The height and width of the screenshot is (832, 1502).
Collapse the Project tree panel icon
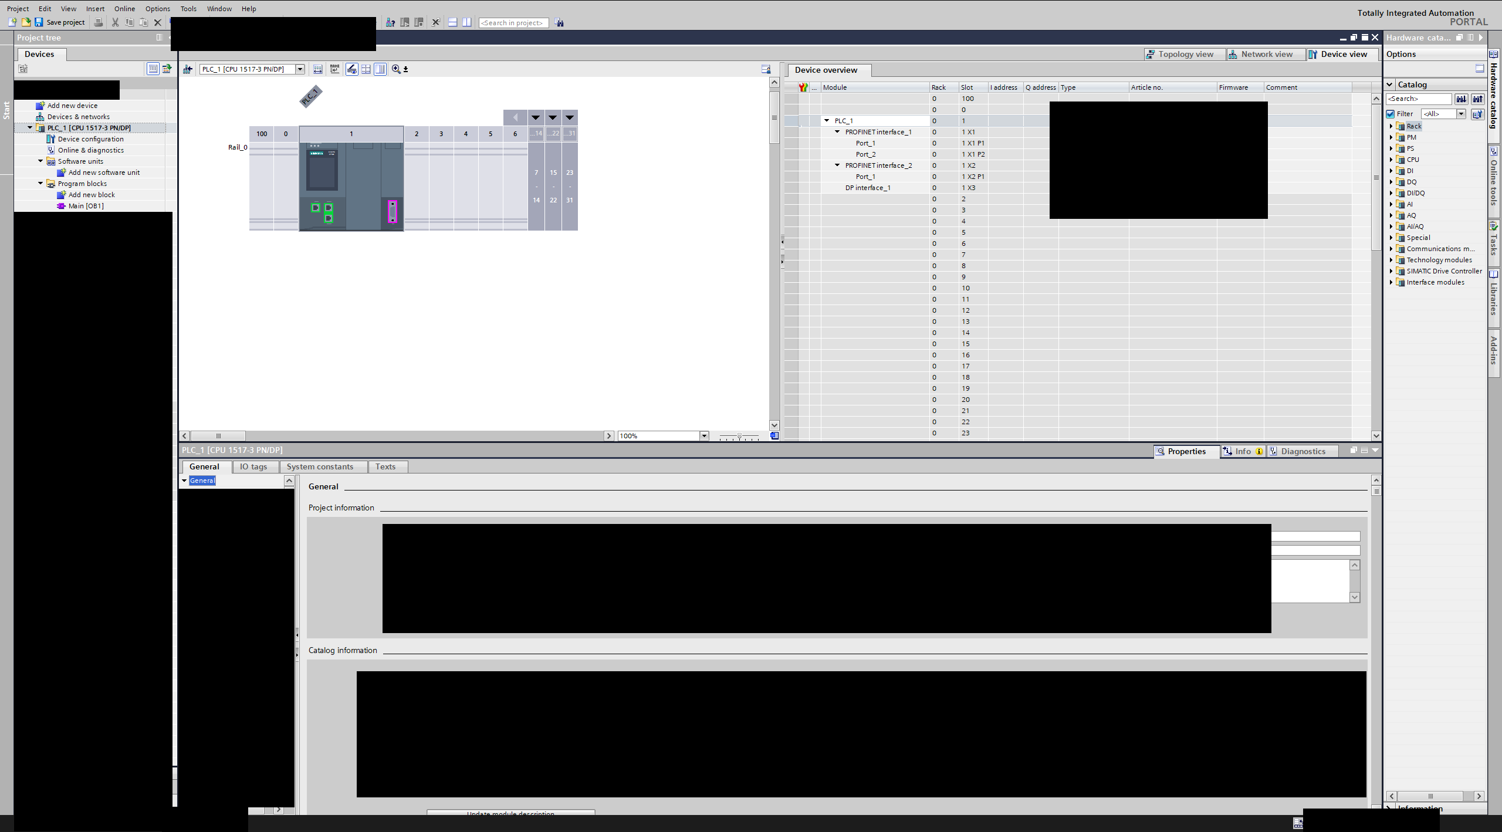pos(159,38)
